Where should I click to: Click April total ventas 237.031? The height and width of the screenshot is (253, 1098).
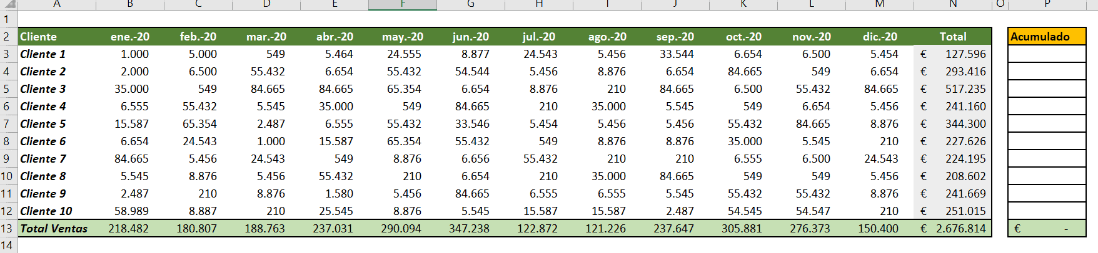335,228
